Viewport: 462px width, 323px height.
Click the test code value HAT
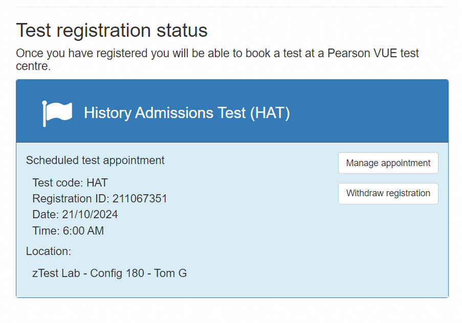[97, 183]
